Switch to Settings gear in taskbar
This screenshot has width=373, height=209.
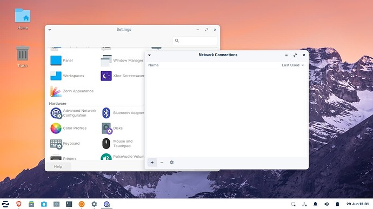pyautogui.click(x=94, y=204)
